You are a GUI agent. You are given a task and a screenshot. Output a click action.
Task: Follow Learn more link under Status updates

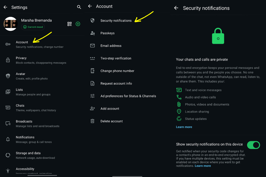(x=184, y=127)
